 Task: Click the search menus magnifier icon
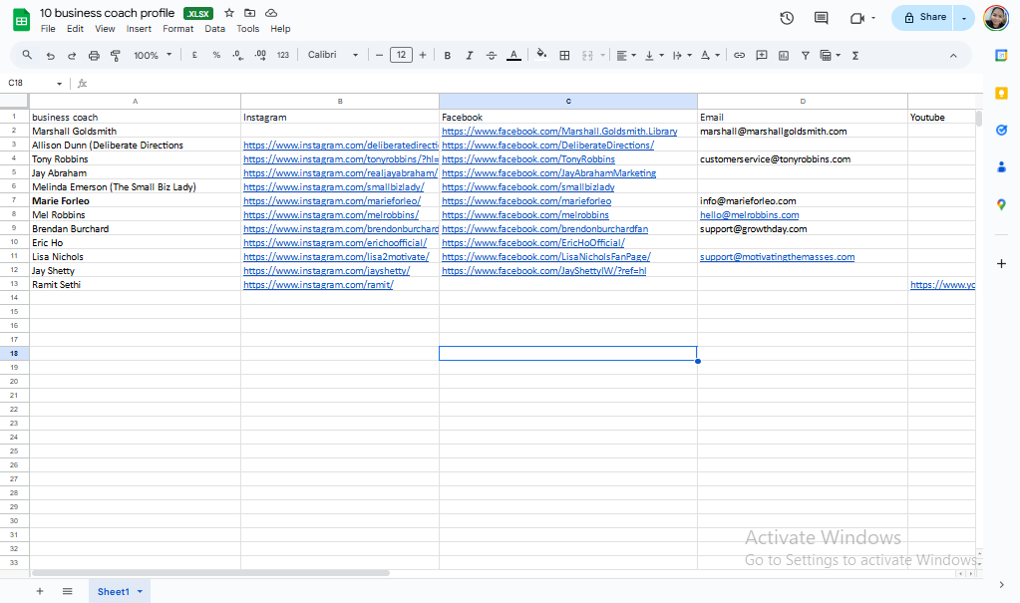click(27, 55)
